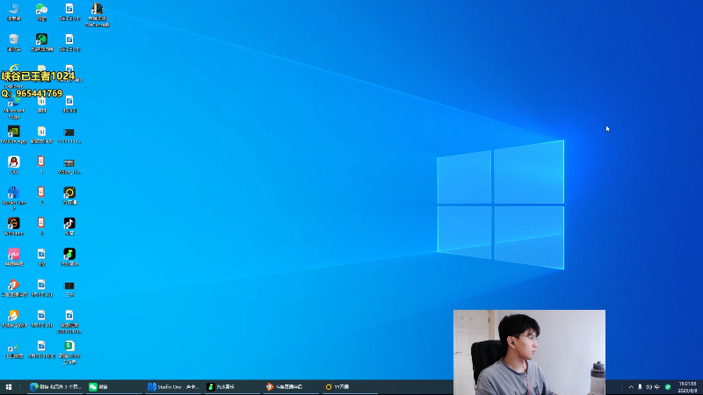Launch the Studio One 7 desktop shortcut
703x395 pixels.
point(14,198)
